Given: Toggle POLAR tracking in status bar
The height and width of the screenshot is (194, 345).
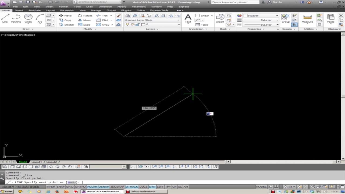Looking at the screenshot, I should 92,186.
